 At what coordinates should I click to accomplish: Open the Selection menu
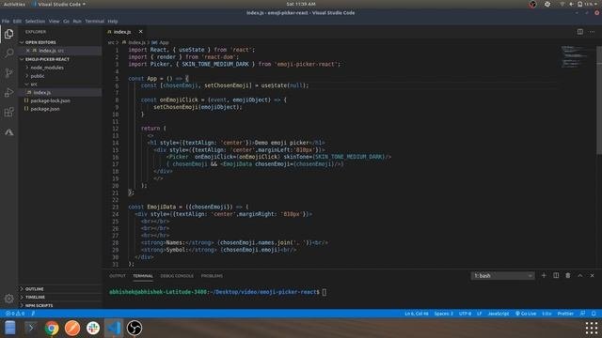point(35,22)
